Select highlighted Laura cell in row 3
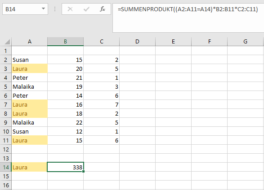Screen dimensions: 264x190 [x=30, y=69]
